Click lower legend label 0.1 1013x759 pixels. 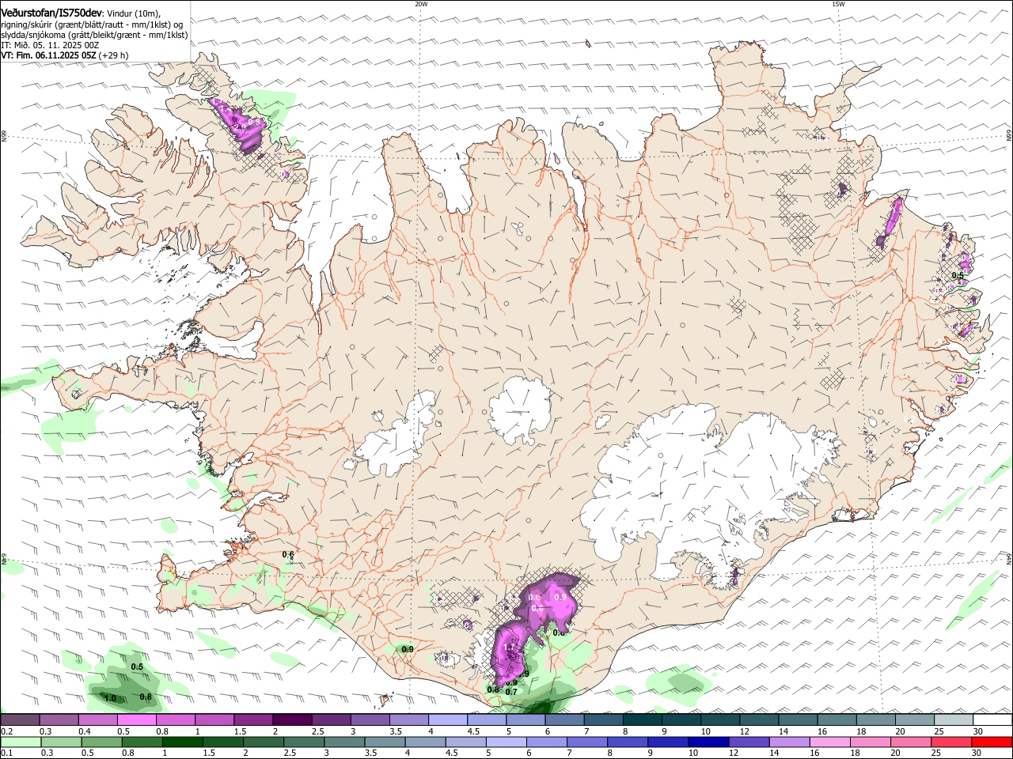6,753
